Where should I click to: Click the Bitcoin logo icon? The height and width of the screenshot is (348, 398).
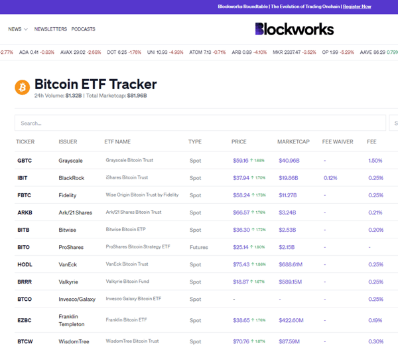point(23,87)
